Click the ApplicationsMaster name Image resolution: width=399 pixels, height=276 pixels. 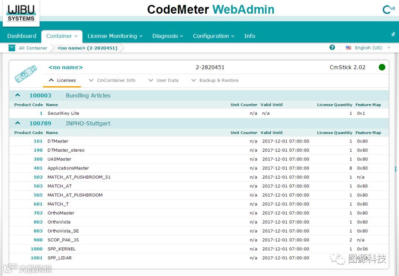(x=68, y=168)
